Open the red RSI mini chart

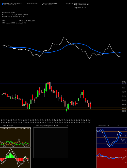112,158
